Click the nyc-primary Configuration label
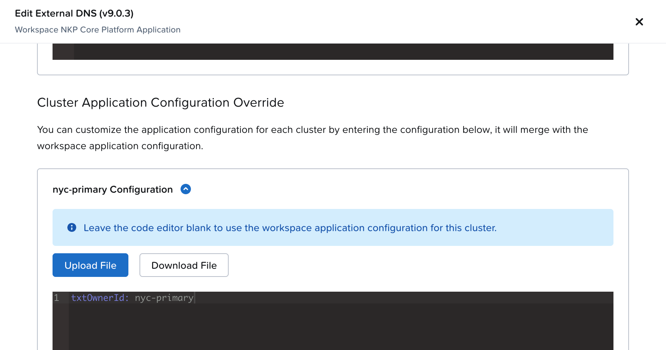Image resolution: width=666 pixels, height=350 pixels. click(112, 189)
